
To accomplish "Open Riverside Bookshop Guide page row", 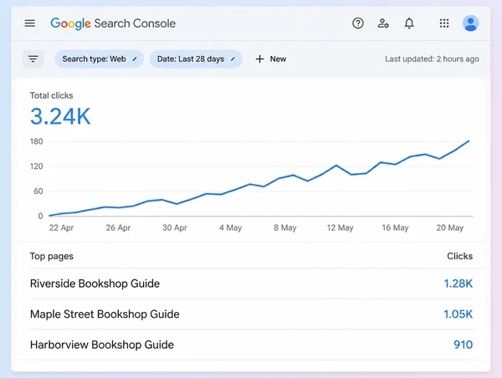I will click(x=251, y=283).
